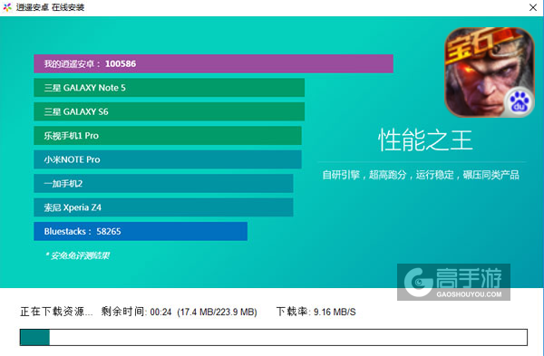Click the Baidu paw badge on game icon
Image resolution: width=544 pixels, height=356 pixels.
[x=519, y=102]
